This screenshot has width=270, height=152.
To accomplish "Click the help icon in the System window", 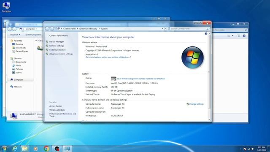I will tap(206, 34).
